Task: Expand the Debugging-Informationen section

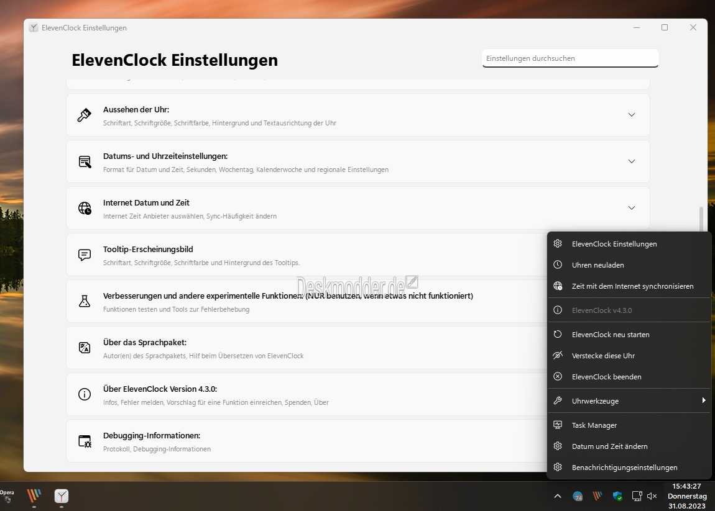Action: click(x=307, y=441)
